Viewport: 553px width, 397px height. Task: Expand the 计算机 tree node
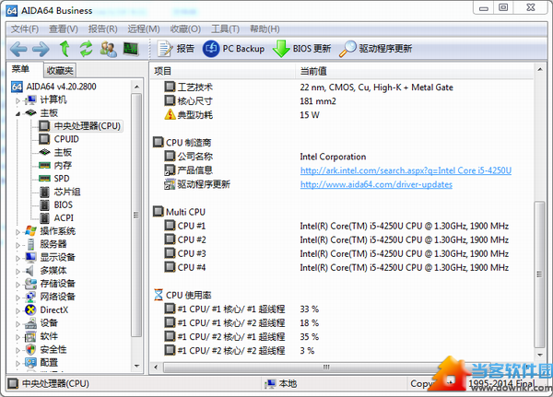pyautogui.click(x=18, y=100)
